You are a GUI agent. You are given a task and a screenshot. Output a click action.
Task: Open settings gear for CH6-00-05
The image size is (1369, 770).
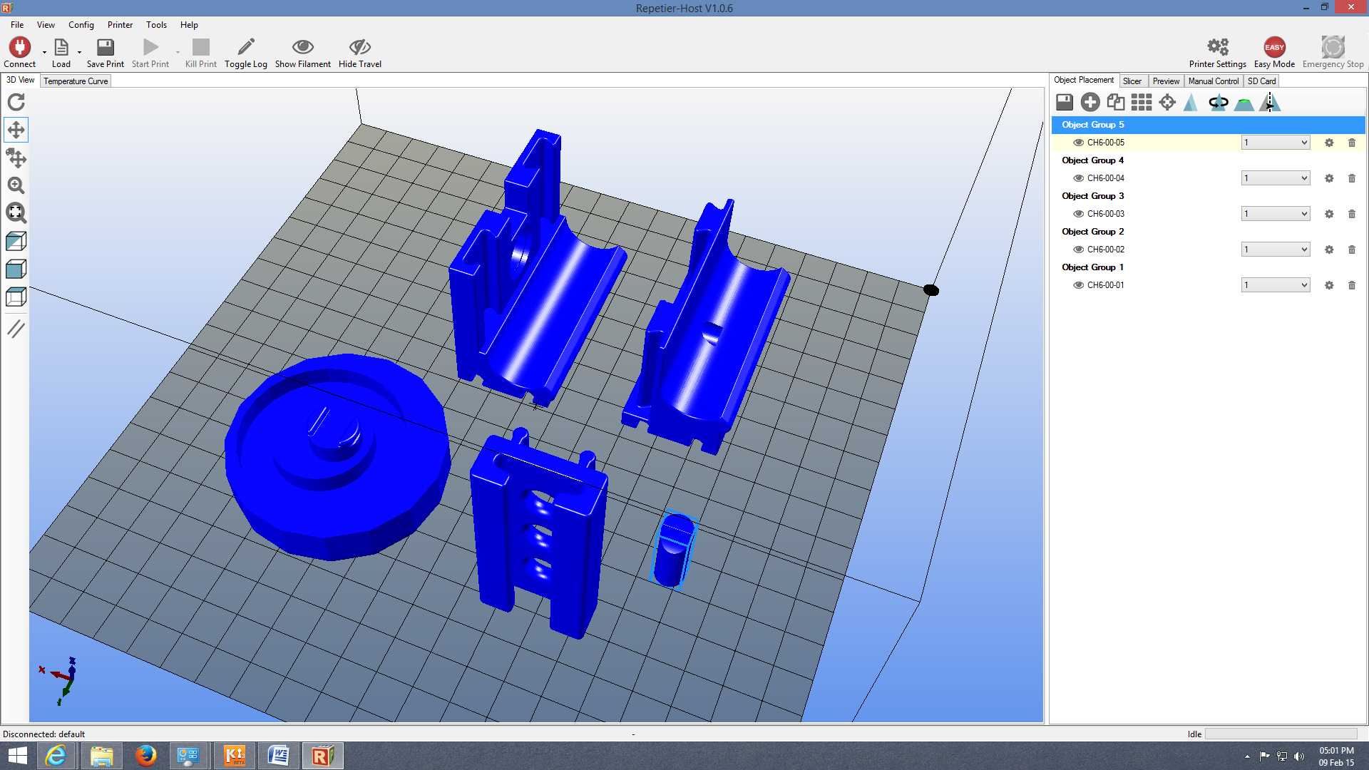pyautogui.click(x=1329, y=143)
